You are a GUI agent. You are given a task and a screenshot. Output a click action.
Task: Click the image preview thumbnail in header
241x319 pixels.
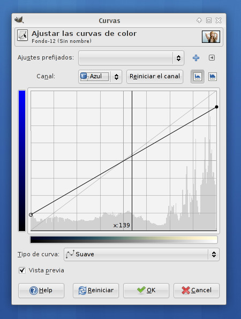(210, 36)
